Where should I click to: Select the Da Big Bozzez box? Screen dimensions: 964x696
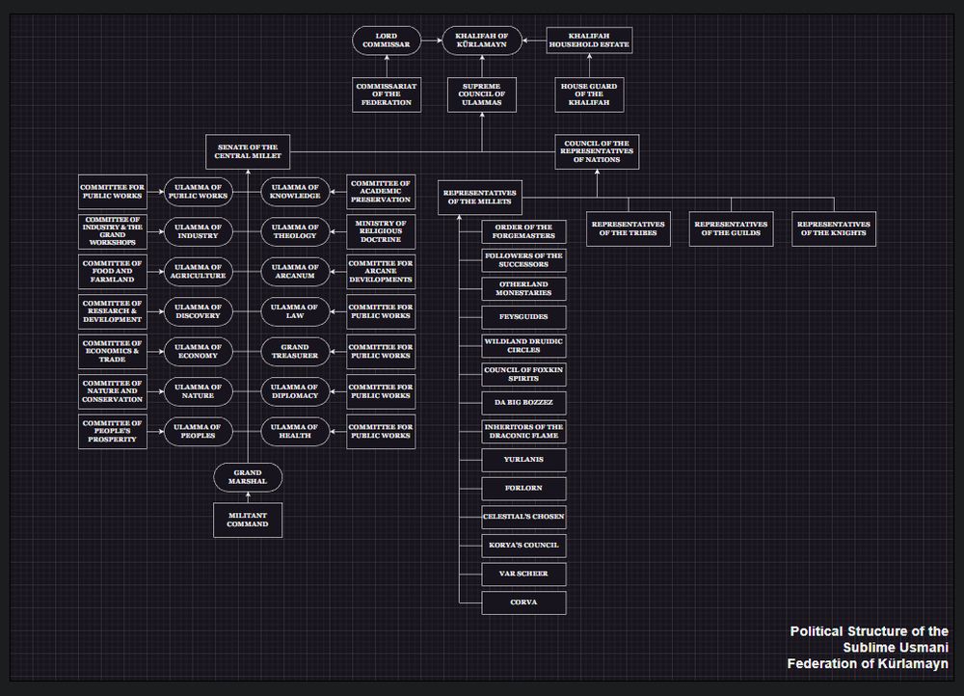tap(523, 403)
